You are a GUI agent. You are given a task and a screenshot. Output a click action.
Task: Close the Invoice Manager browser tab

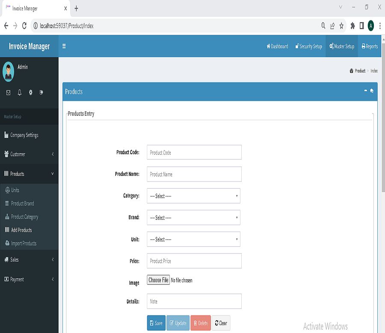click(x=65, y=9)
